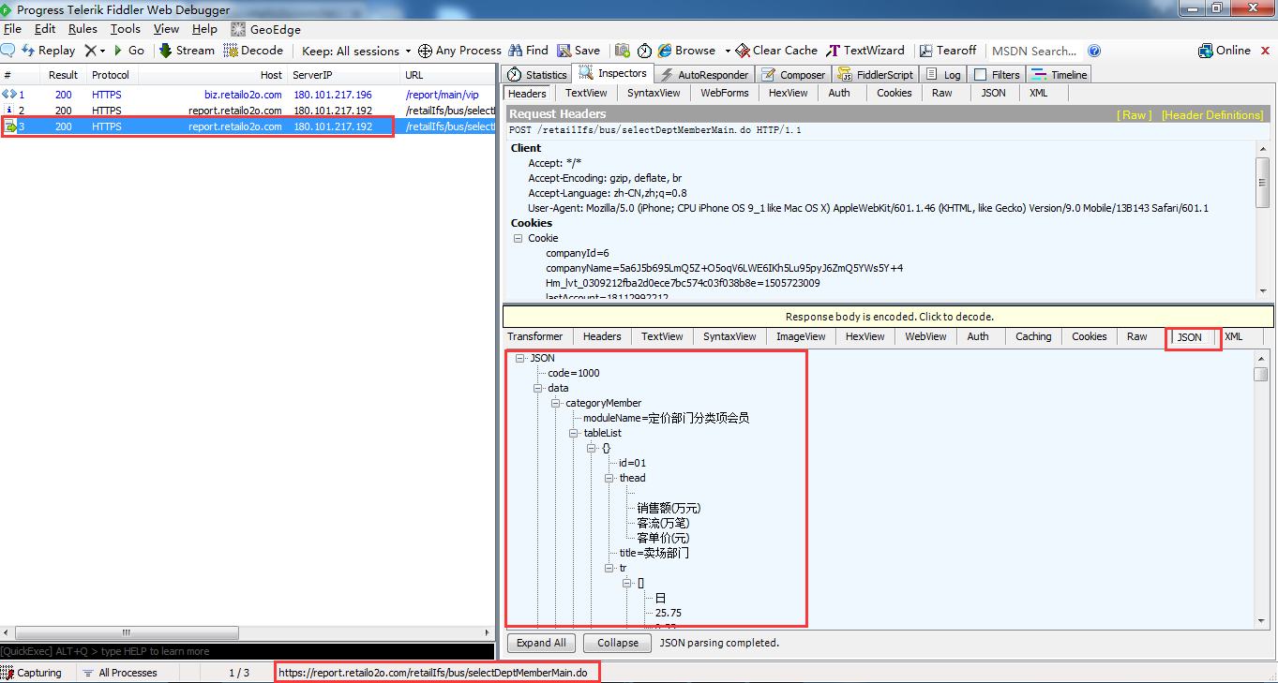The height and width of the screenshot is (683, 1278).
Task: Select session 1 biz.retailo2o.com row
Action: pyautogui.click(x=248, y=95)
